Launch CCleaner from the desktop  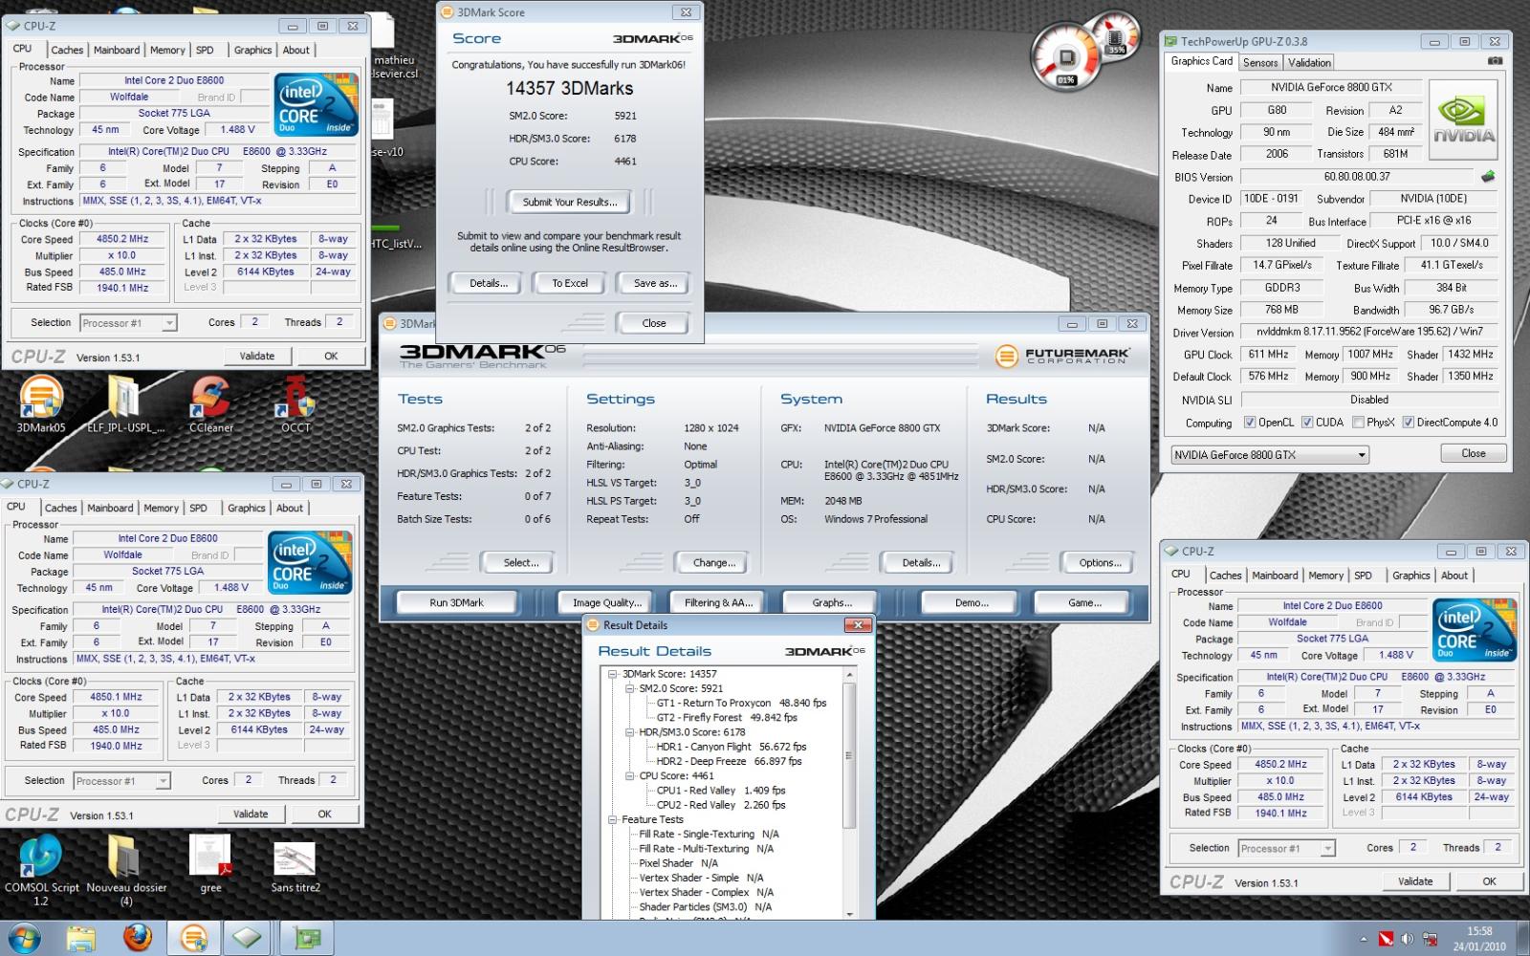210,403
